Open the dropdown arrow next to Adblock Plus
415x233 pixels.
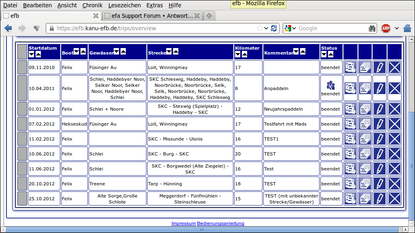[x=397, y=28]
